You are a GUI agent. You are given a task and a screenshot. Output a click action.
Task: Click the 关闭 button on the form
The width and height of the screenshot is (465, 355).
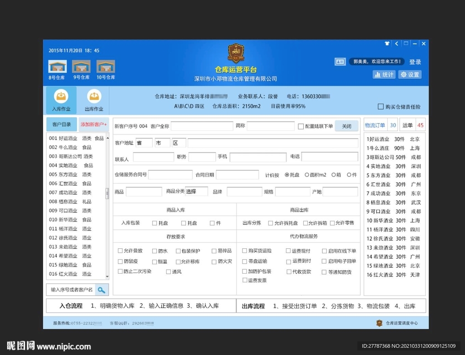[x=346, y=126]
